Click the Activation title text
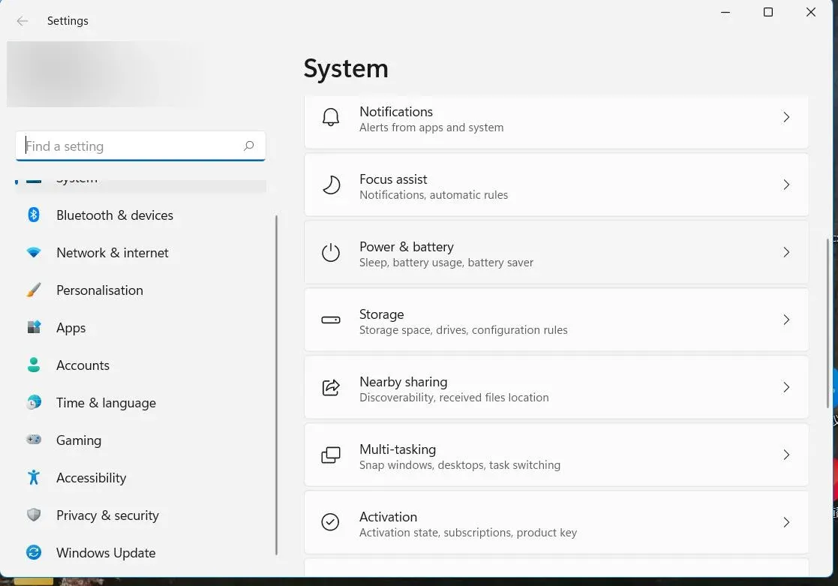Screen dimensions: 838x586 pyautogui.click(x=388, y=517)
